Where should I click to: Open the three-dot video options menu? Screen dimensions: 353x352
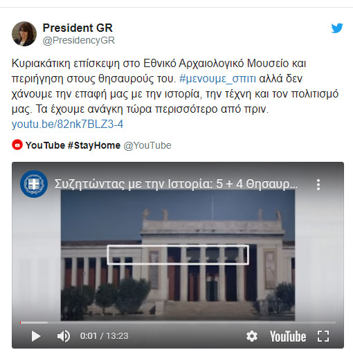click(x=318, y=185)
